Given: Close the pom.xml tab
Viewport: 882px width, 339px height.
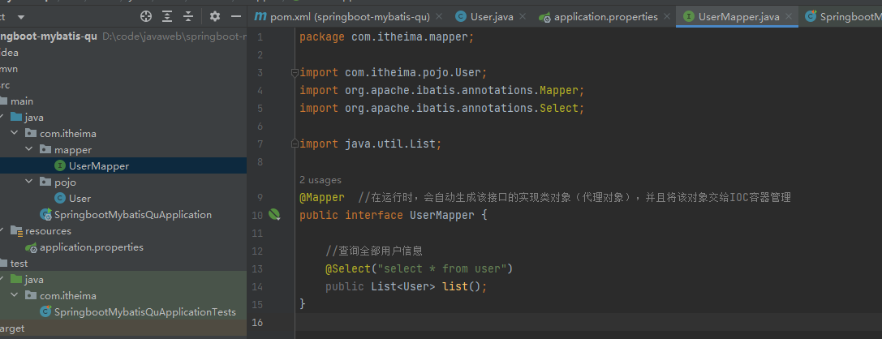Looking at the screenshot, I should [439, 17].
